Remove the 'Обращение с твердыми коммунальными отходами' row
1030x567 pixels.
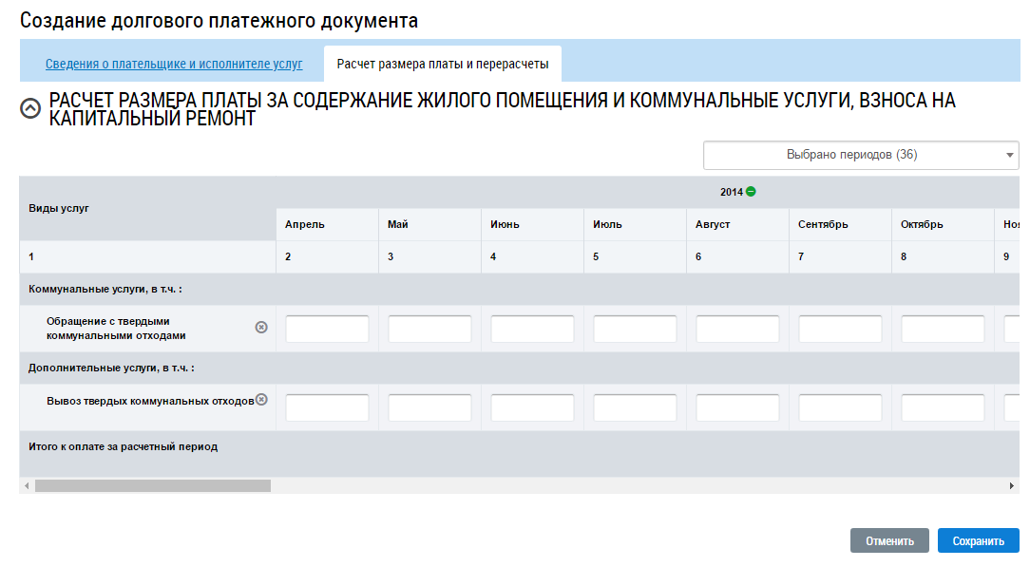261,327
